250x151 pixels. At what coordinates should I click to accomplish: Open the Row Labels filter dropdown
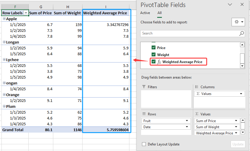[26, 13]
